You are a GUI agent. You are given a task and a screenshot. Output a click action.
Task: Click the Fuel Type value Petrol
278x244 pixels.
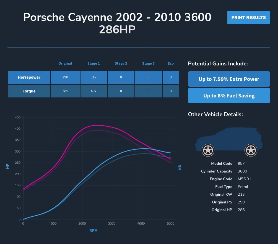243,187
